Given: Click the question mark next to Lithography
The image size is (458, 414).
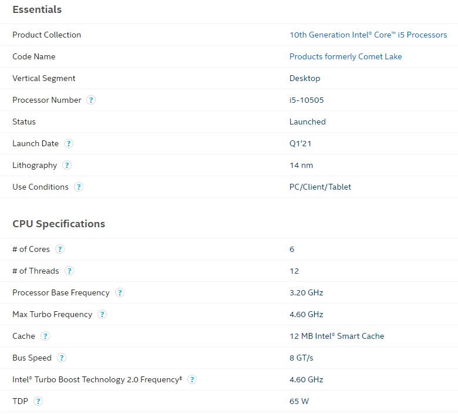Looking at the screenshot, I should [x=67, y=165].
